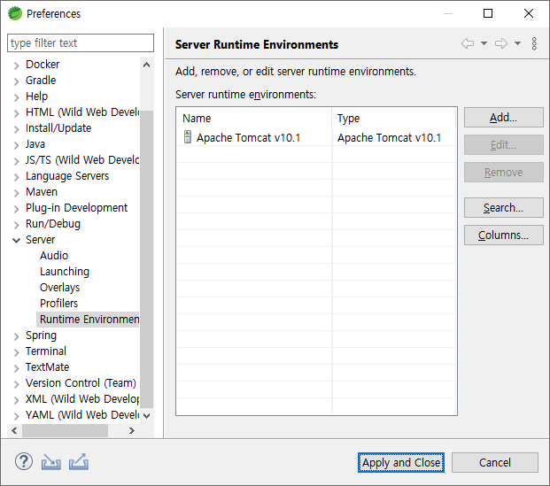Select the TextMate tree item
The width and height of the screenshot is (550, 486).
[x=47, y=366]
